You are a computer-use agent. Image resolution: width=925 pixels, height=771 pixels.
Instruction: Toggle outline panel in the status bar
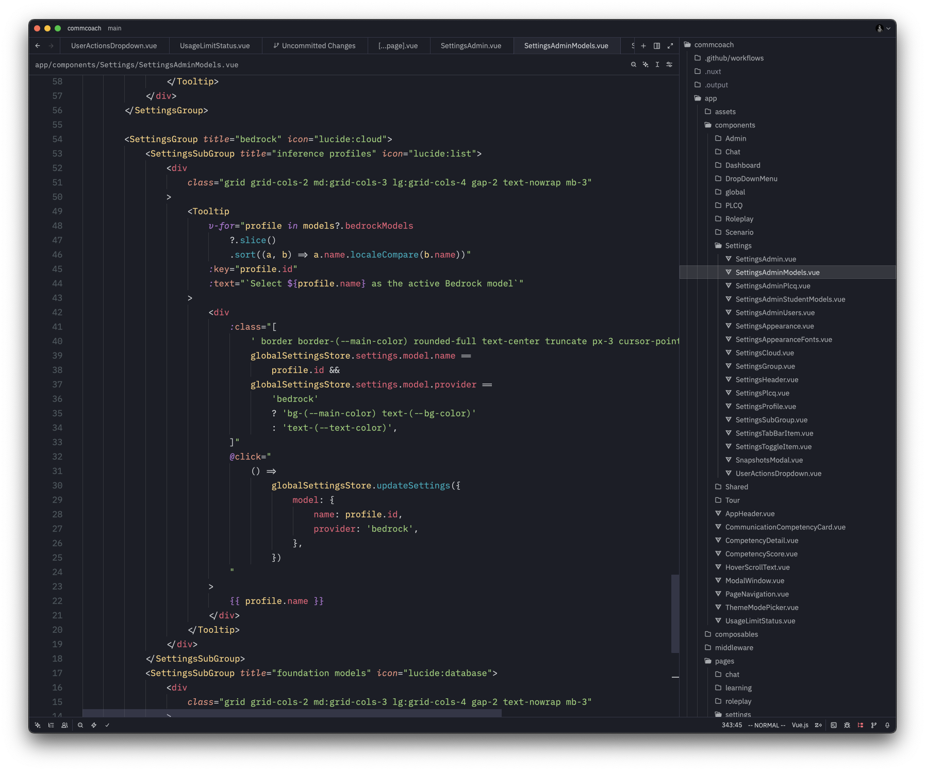point(51,725)
